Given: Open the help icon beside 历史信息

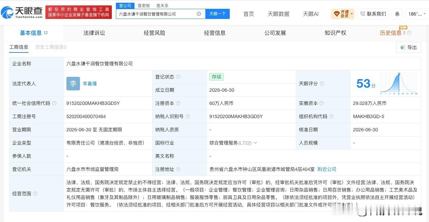Looking at the screenshot, I should click(409, 33).
